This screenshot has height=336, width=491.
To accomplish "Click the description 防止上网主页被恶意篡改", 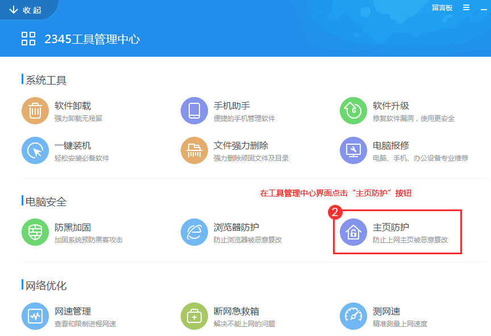I will tap(410, 240).
